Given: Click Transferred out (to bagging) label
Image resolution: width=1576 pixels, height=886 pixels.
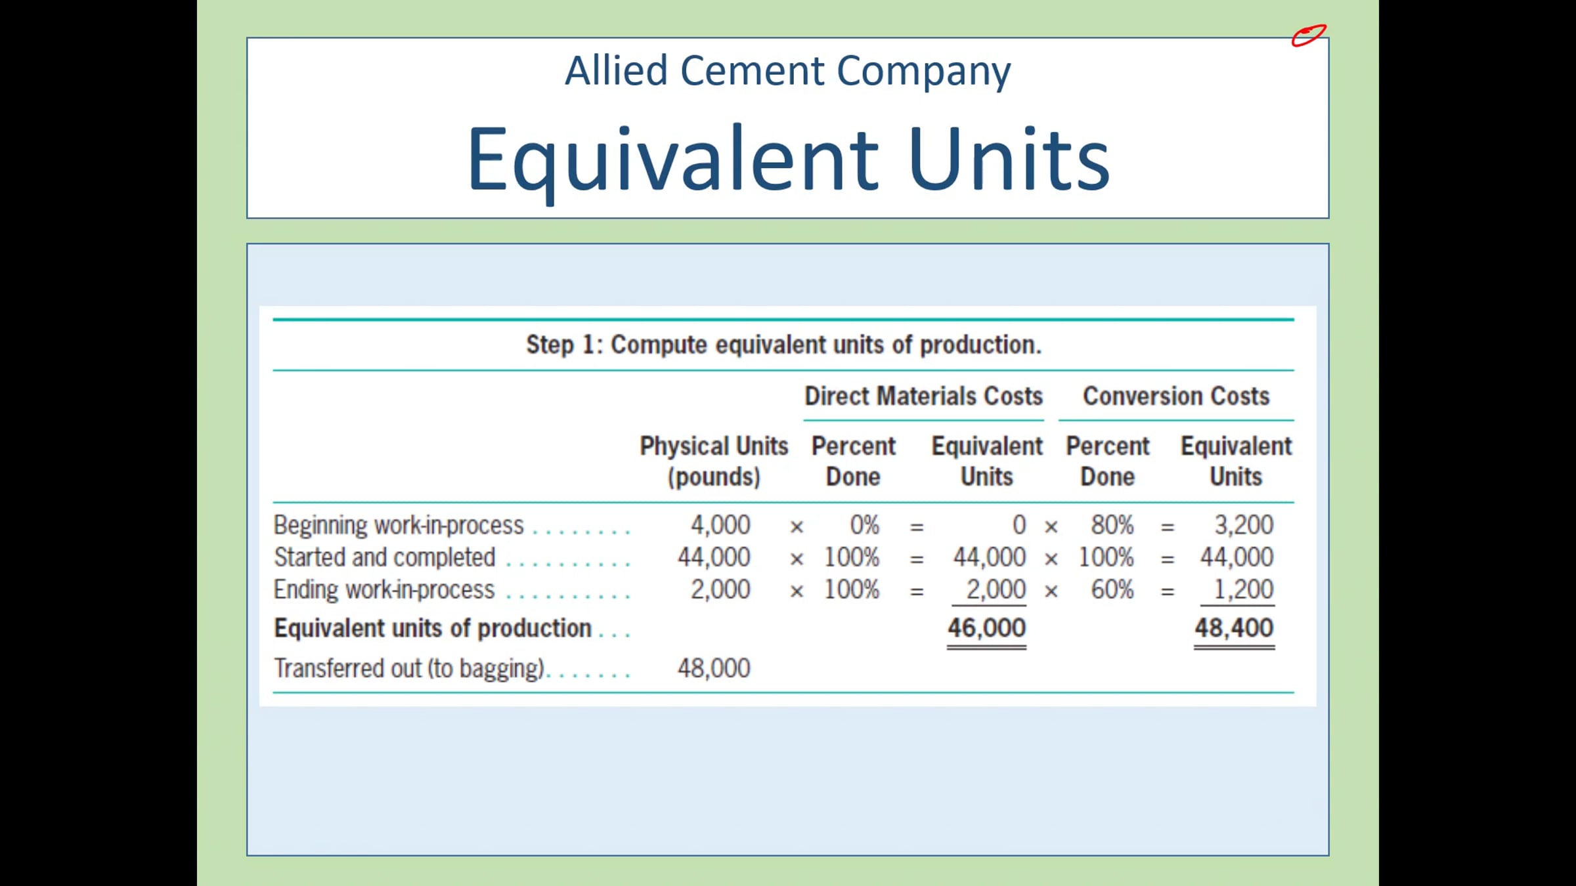Looking at the screenshot, I should click(x=409, y=668).
